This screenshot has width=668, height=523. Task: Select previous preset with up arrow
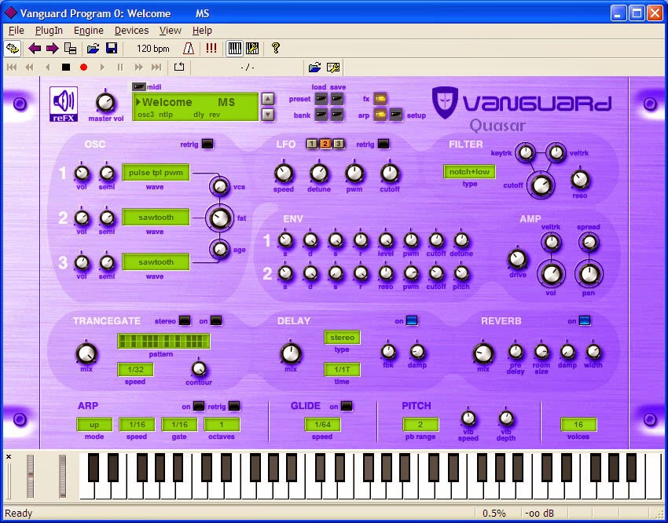coord(267,100)
